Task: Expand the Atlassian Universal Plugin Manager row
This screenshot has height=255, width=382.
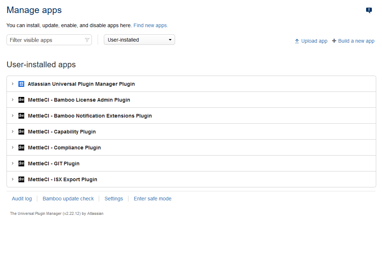Action: pyautogui.click(x=13, y=84)
